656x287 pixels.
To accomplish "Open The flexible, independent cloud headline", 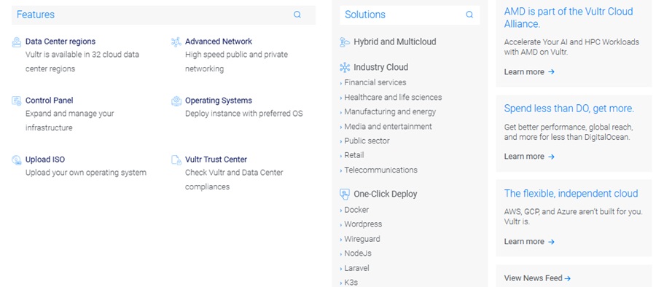I will (x=571, y=194).
